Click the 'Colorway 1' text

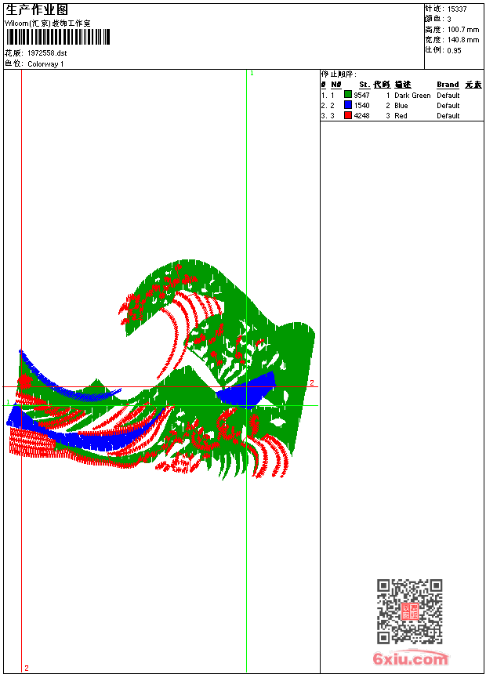click(45, 64)
